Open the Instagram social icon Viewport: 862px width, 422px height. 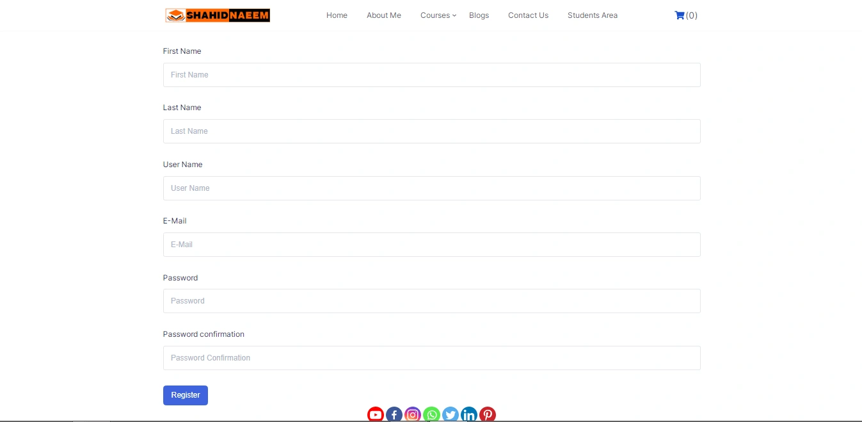pos(413,415)
